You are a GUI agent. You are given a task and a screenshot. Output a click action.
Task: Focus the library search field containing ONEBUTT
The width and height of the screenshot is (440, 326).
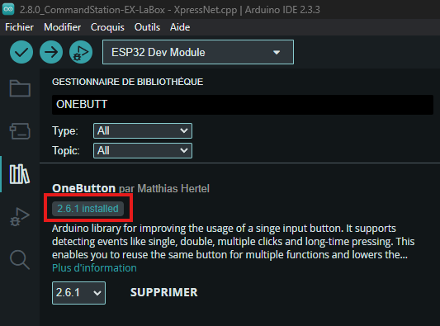pos(243,105)
